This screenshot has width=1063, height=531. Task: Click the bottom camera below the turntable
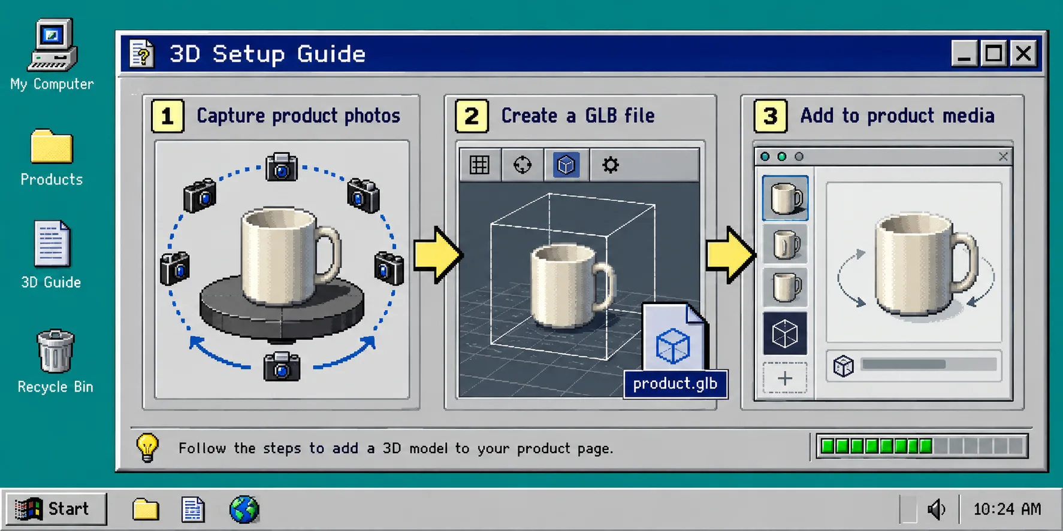coord(282,366)
